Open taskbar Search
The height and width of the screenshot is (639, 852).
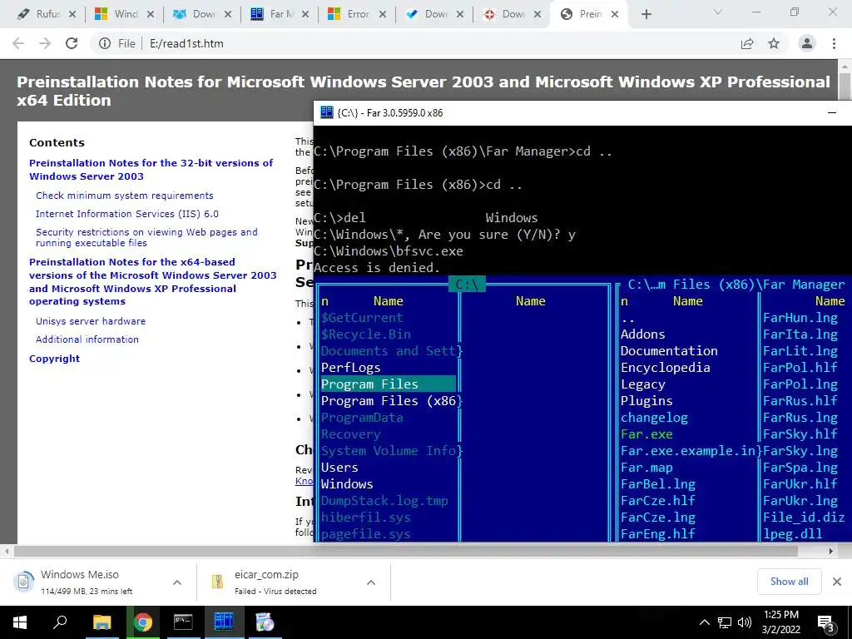click(x=60, y=622)
